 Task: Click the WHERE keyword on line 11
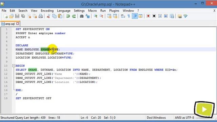[x=159, y=70]
